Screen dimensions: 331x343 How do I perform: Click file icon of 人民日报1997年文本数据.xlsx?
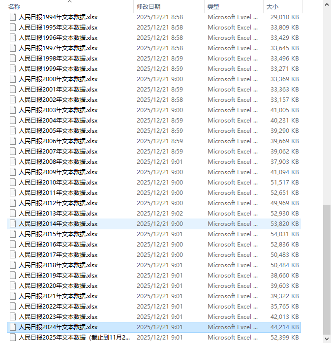[x=13, y=48]
